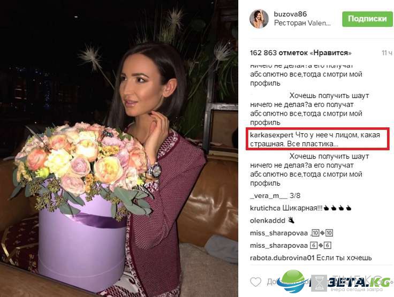Open the Ресторан Valen... location link
394x297 pixels.
pyautogui.click(x=302, y=23)
